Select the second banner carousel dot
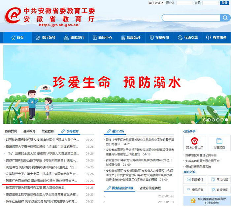 209,120
